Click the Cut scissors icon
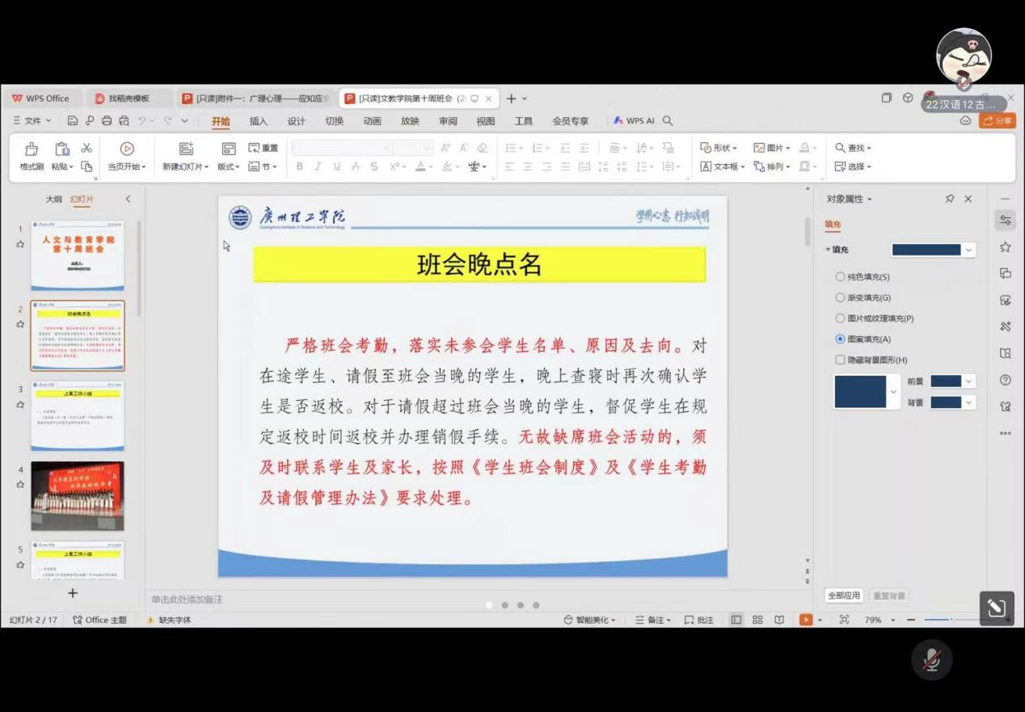The width and height of the screenshot is (1025, 712). pyautogui.click(x=86, y=148)
